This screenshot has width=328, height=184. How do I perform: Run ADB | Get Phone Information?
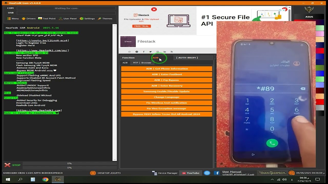(x=167, y=69)
